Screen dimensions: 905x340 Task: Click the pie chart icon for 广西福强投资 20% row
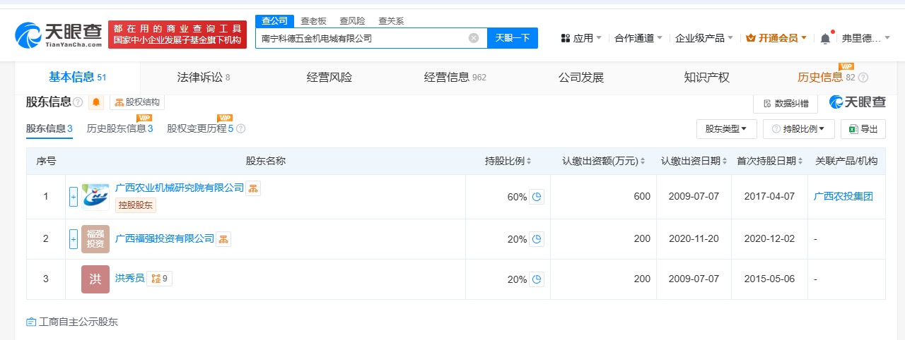[x=537, y=239]
